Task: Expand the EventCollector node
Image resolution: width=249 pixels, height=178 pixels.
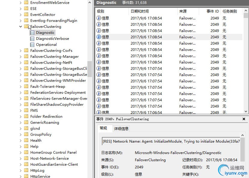Action: click(x=20, y=15)
